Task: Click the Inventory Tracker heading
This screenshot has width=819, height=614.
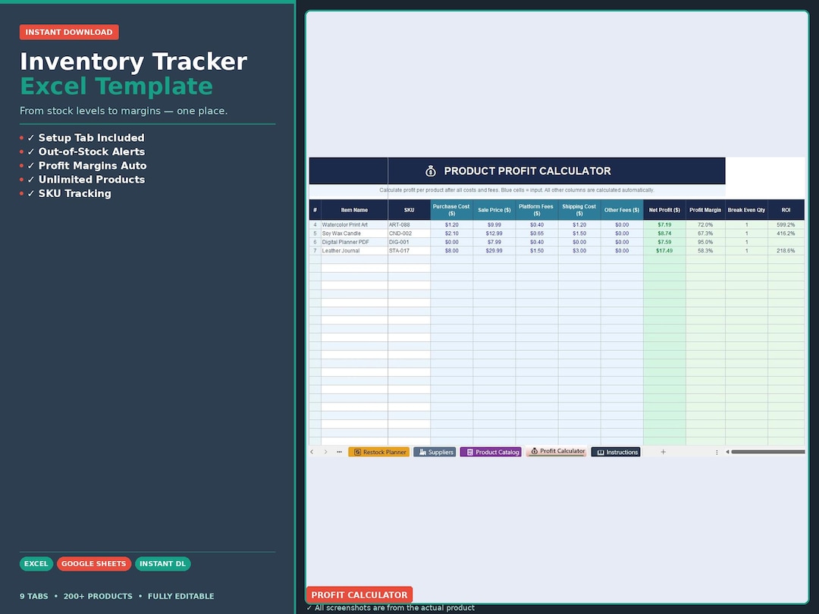Action: [x=133, y=61]
